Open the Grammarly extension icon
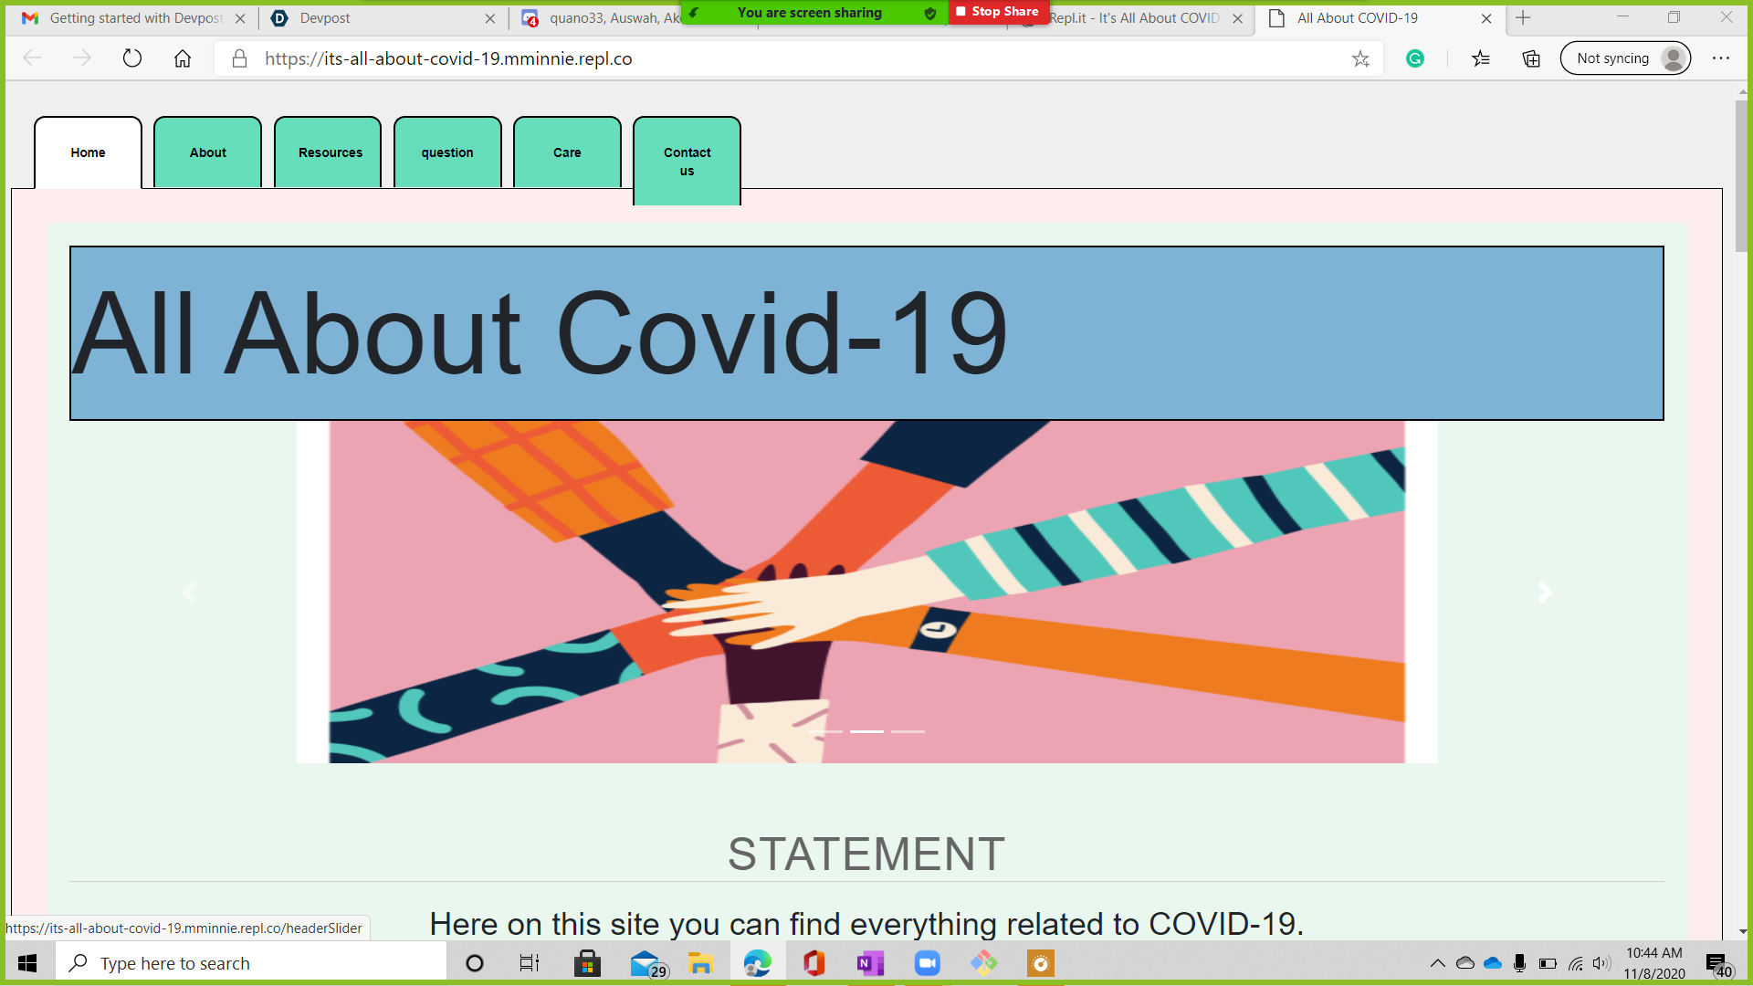This screenshot has height=986, width=1753. point(1415,58)
